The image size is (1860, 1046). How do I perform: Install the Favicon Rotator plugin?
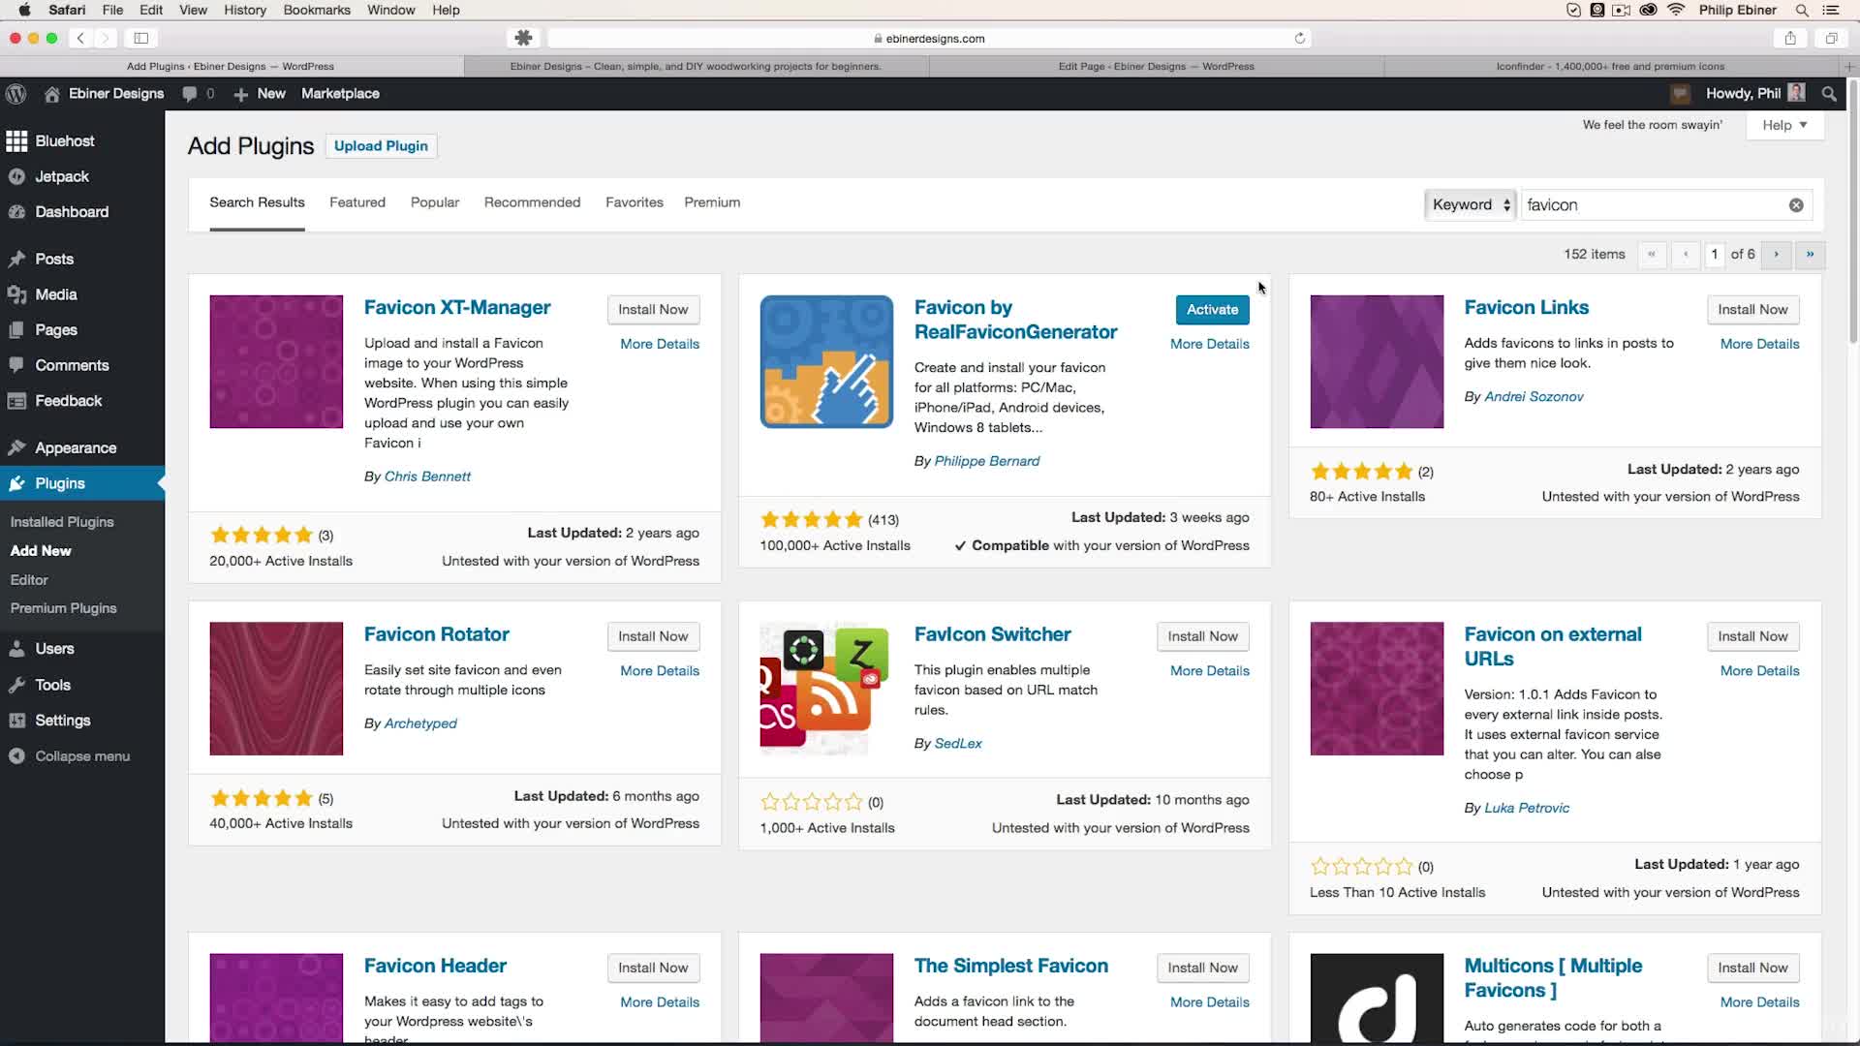point(653,636)
